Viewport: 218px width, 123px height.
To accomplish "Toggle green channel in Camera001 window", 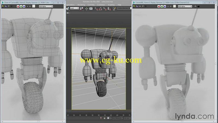I will pyautogui.click(x=162, y=6).
